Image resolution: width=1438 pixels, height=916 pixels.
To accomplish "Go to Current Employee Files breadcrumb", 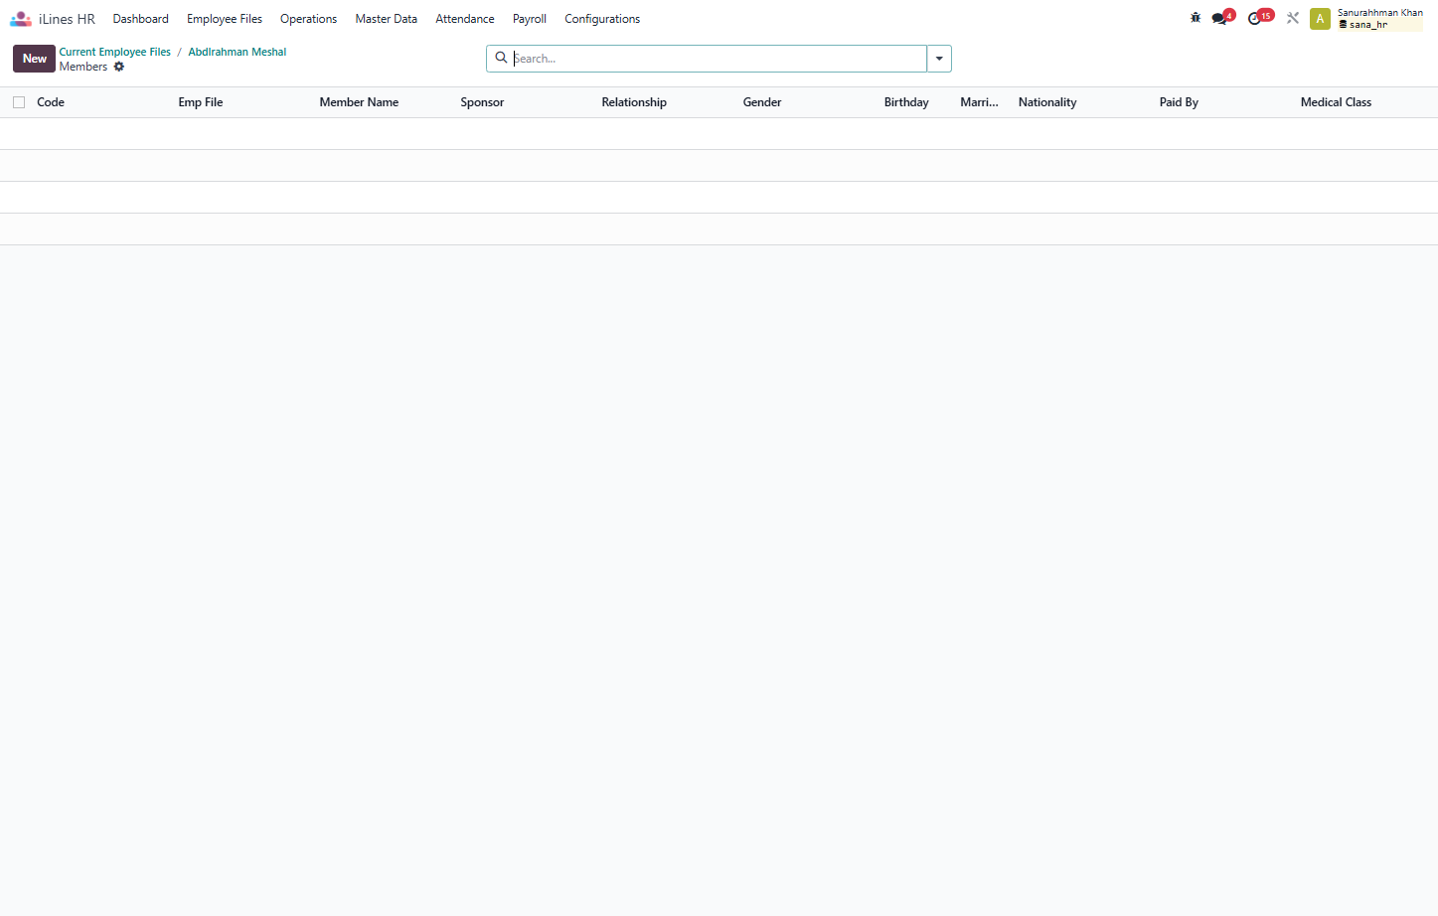I will (x=114, y=52).
